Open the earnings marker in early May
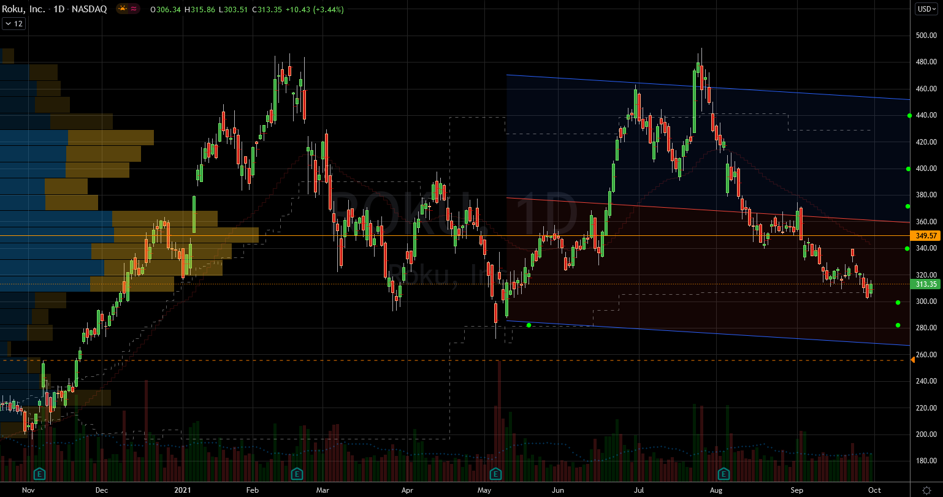 pos(495,474)
